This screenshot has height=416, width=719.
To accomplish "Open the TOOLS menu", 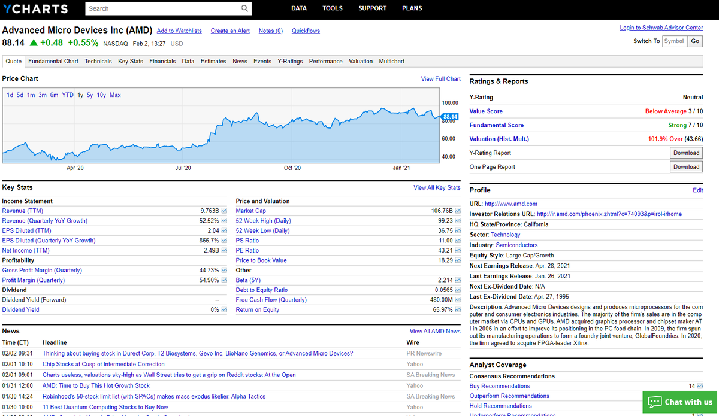I will coord(333,8).
